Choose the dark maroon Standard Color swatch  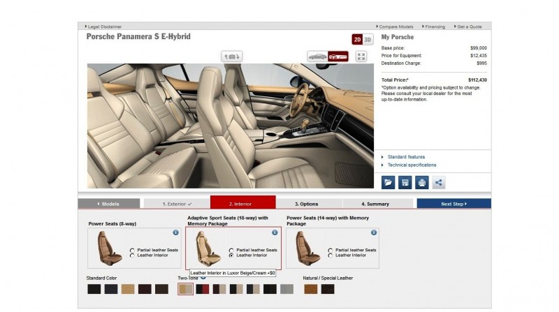[145, 289]
